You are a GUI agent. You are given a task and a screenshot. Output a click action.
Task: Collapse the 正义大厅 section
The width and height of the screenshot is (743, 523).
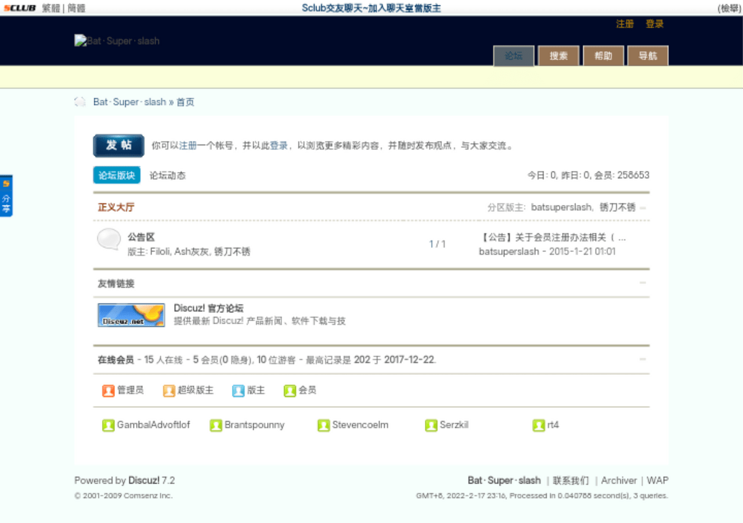[x=643, y=208]
